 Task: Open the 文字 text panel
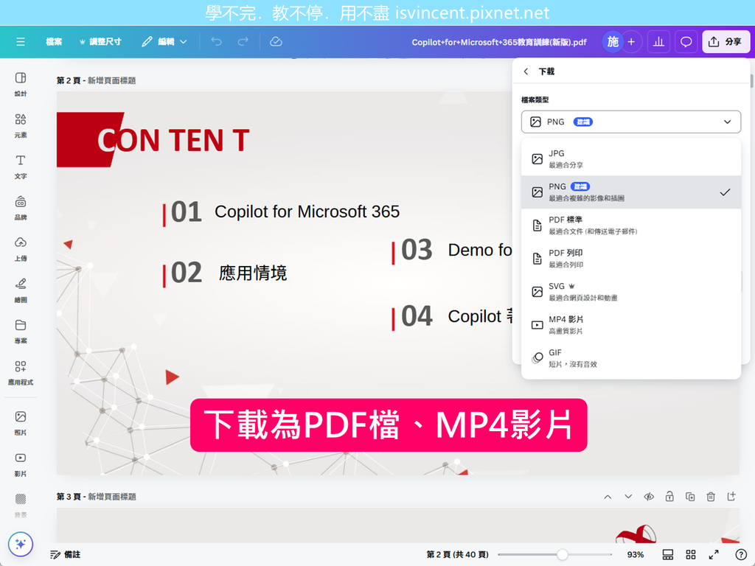pos(21,167)
